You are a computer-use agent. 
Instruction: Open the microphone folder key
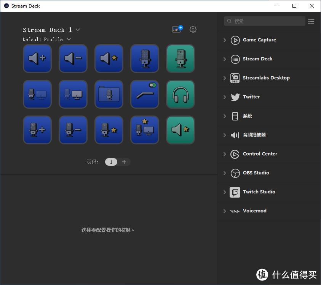pos(109,94)
